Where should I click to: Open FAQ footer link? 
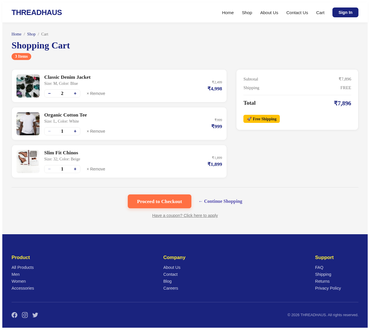pyautogui.click(x=319, y=267)
